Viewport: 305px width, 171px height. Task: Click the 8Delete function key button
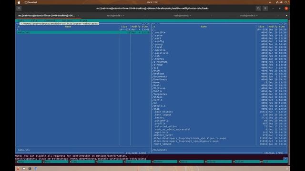tap(218, 161)
